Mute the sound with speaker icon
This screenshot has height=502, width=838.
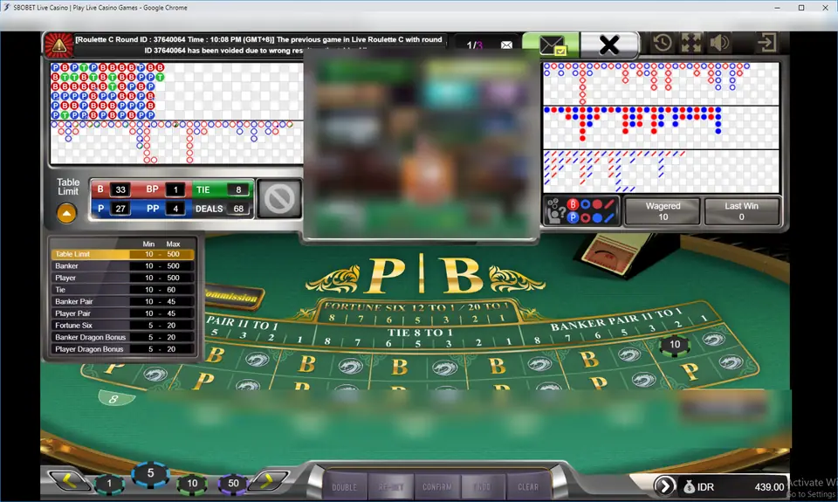[x=719, y=43]
